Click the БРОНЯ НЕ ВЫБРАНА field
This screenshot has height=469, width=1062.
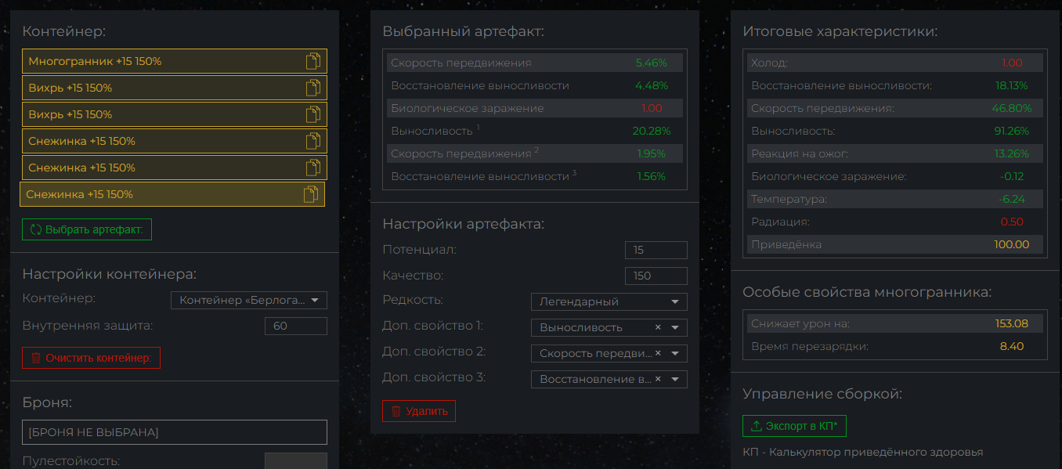[x=174, y=432]
